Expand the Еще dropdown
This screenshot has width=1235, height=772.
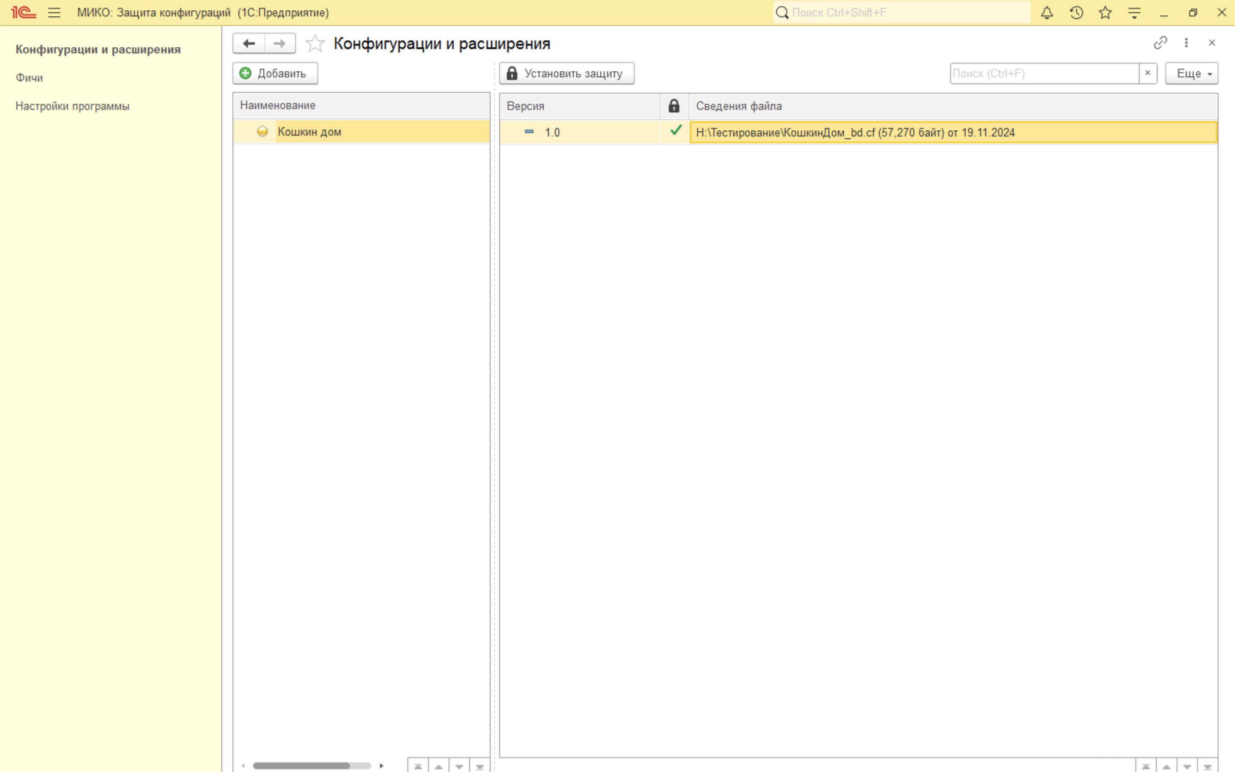point(1192,73)
